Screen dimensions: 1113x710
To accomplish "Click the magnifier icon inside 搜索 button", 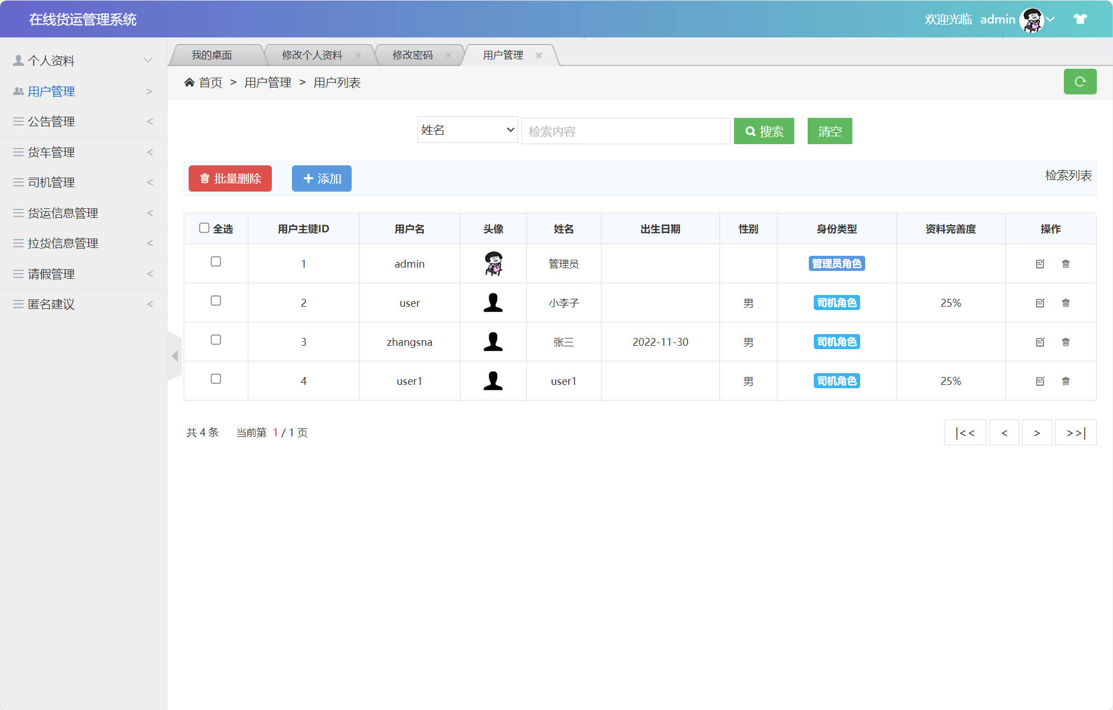I will [x=750, y=131].
